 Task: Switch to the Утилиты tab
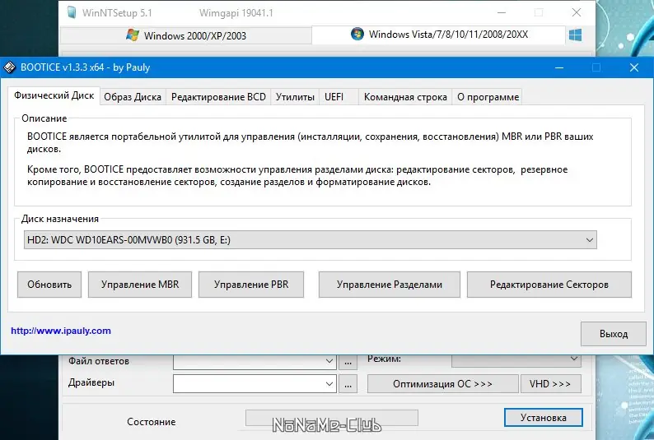click(x=295, y=97)
